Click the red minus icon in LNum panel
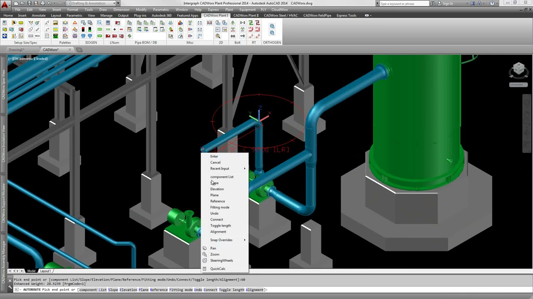Screen dimensions: 533x299 pyautogui.click(x=121, y=29)
